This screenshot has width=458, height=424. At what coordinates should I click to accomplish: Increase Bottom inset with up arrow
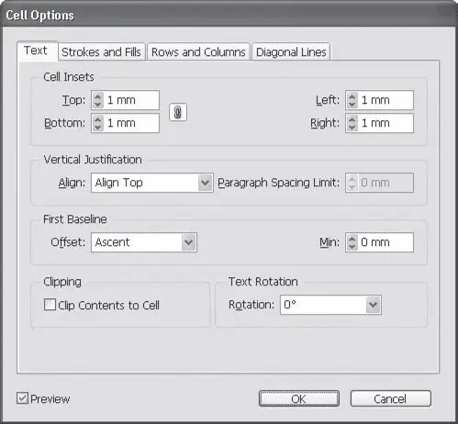[97, 119]
